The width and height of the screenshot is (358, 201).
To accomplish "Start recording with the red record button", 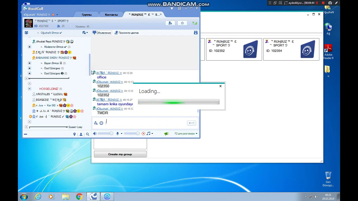I will click(x=143, y=133).
